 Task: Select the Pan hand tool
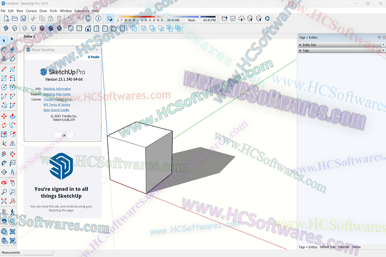12,183
